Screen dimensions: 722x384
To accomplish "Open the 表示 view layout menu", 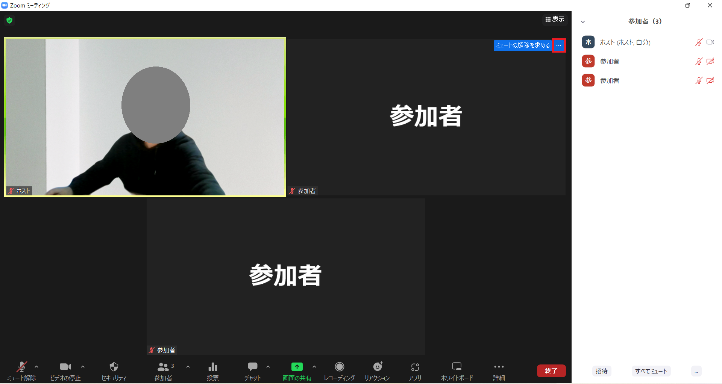I will (x=555, y=19).
